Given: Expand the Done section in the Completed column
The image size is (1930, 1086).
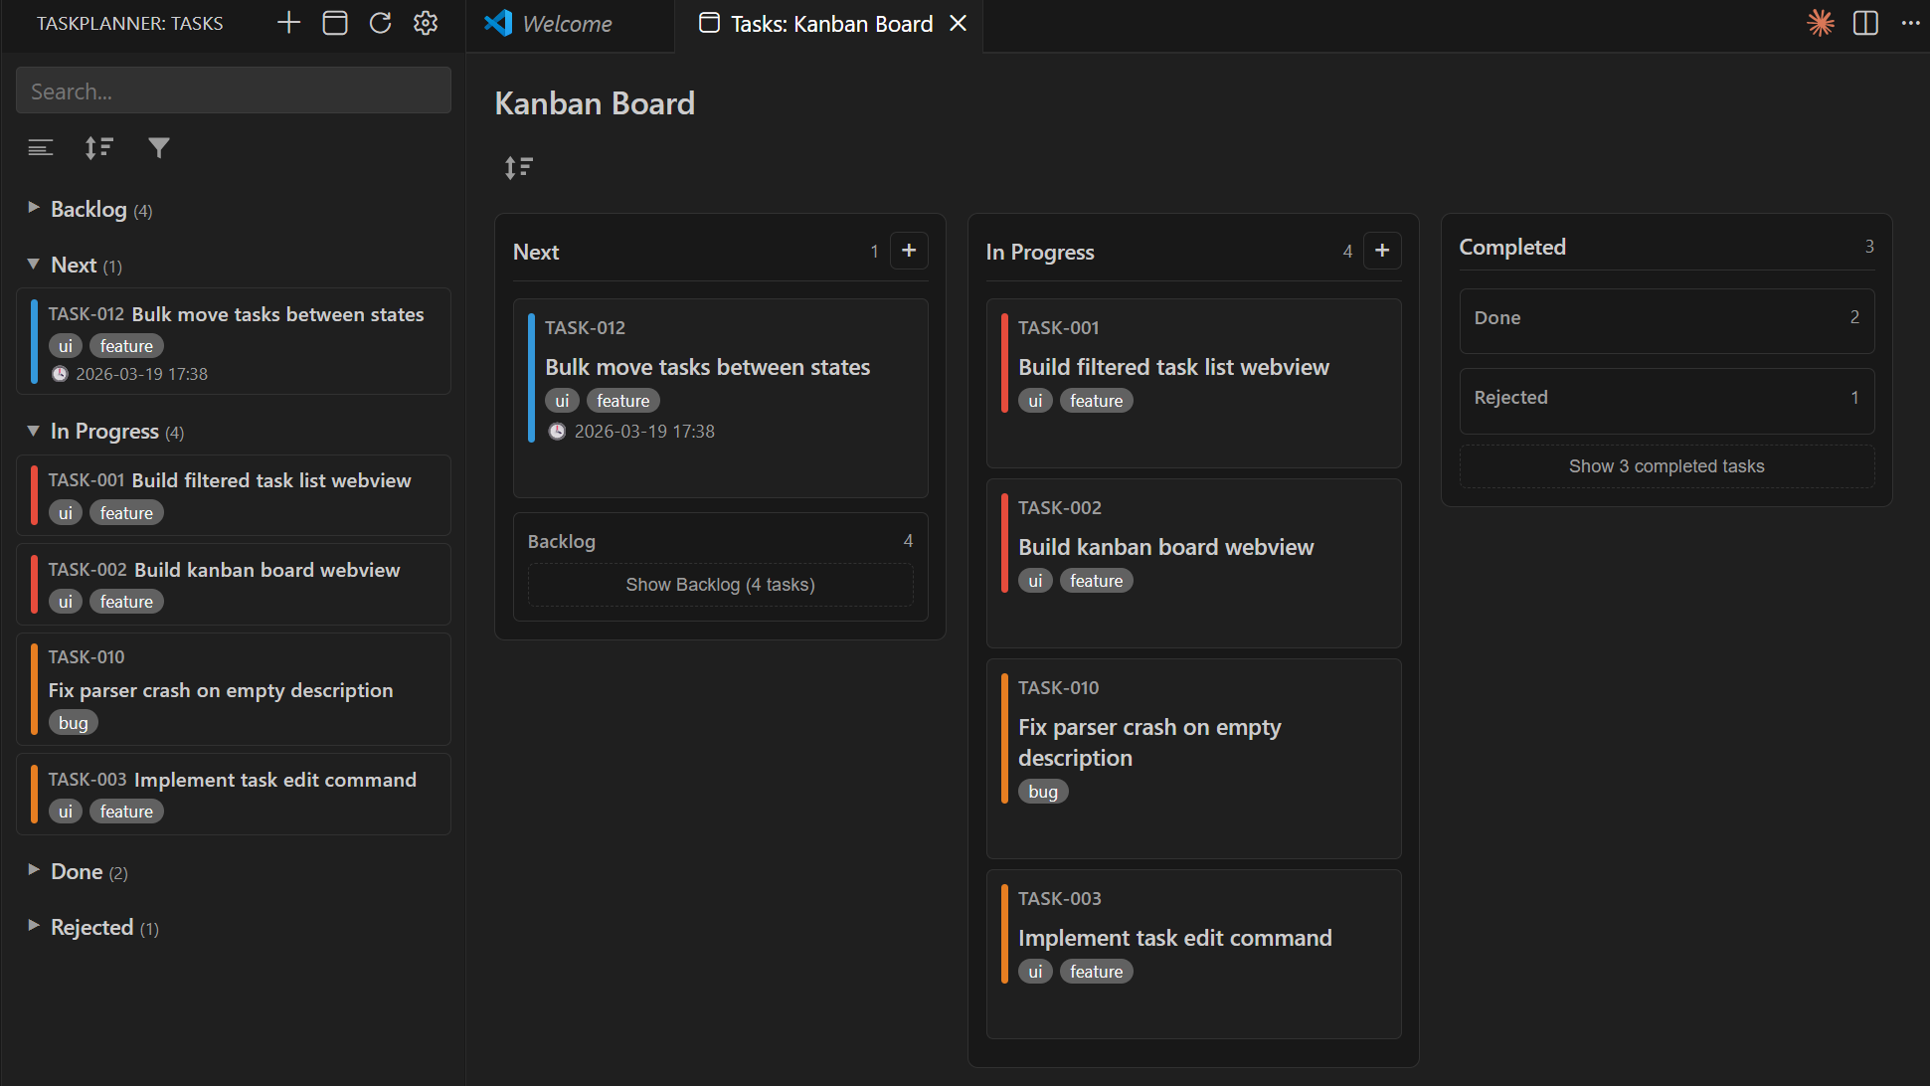Looking at the screenshot, I should tap(1667, 319).
